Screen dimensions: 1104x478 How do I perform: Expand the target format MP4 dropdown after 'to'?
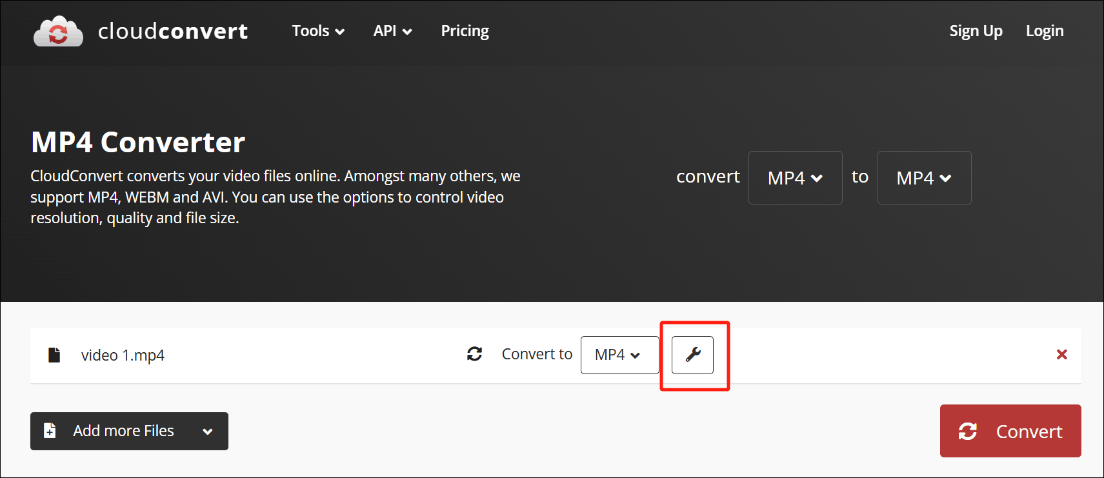coord(924,177)
